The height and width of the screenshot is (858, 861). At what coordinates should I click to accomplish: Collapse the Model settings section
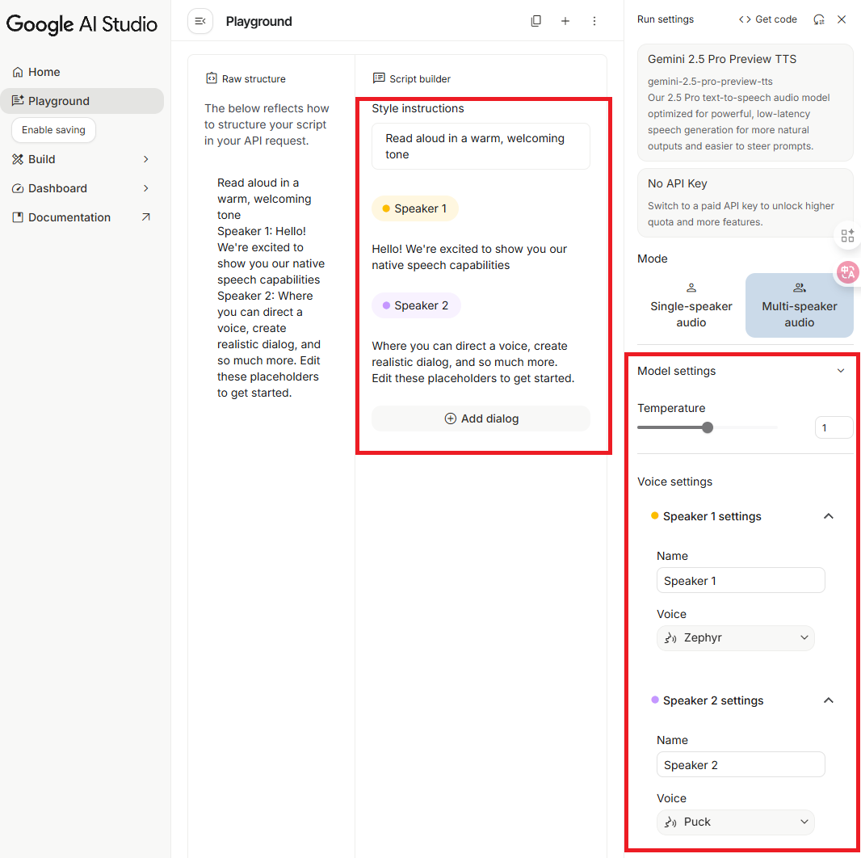coord(840,371)
